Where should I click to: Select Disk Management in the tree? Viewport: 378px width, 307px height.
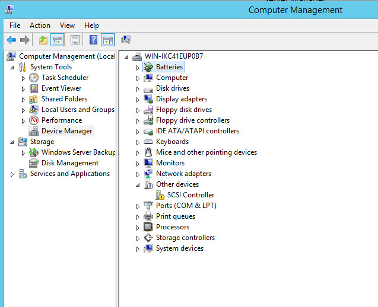[70, 163]
